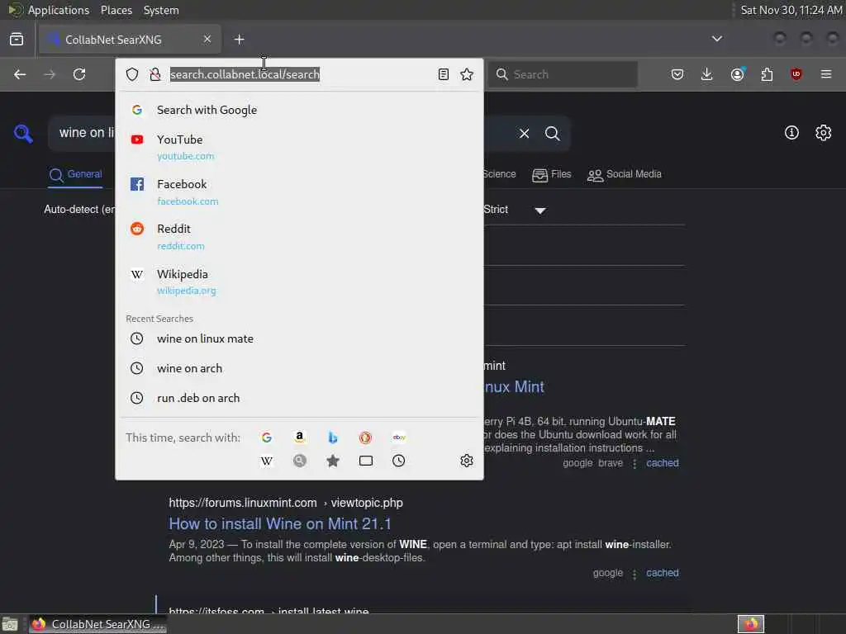Open the Firefox account icon

coord(738,73)
